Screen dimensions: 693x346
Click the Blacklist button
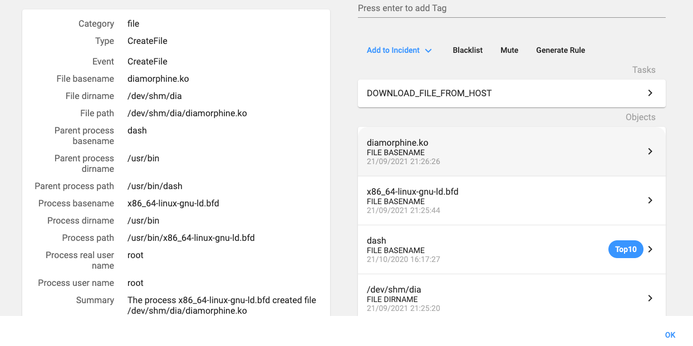coord(468,50)
